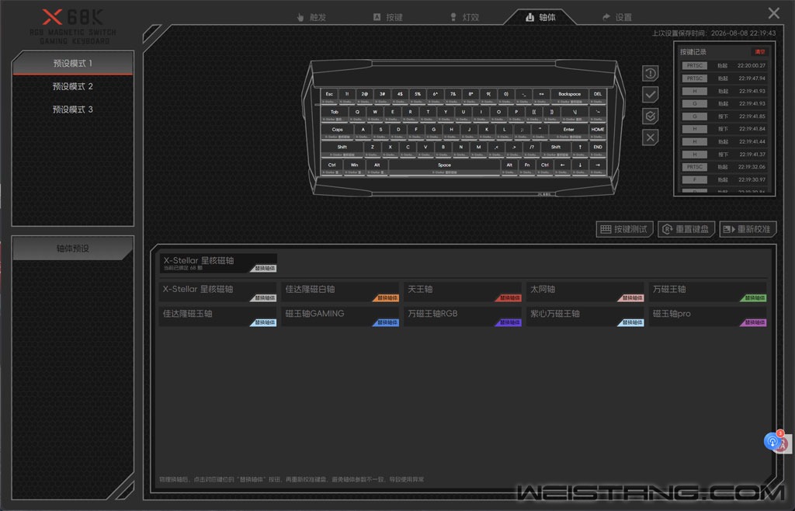Select 预设模式 3 profile
This screenshot has height=511, width=795.
point(72,109)
